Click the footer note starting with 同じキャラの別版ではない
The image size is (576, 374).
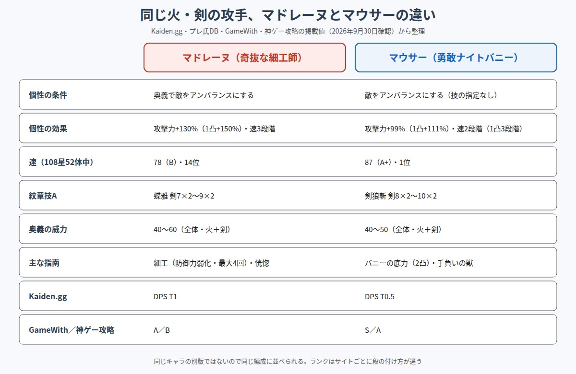point(288,361)
